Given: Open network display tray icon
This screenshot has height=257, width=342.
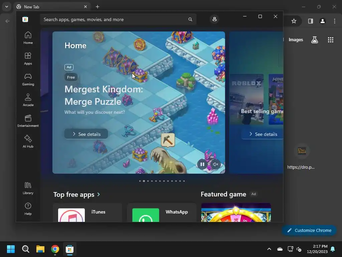Looking at the screenshot, I should click(x=290, y=249).
